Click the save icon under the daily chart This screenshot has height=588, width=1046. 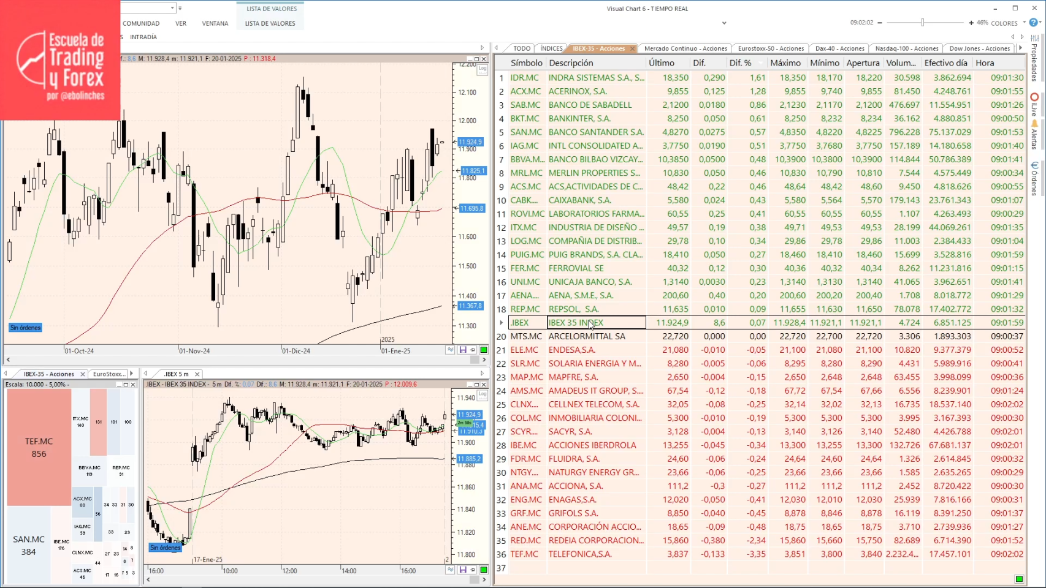(x=463, y=350)
